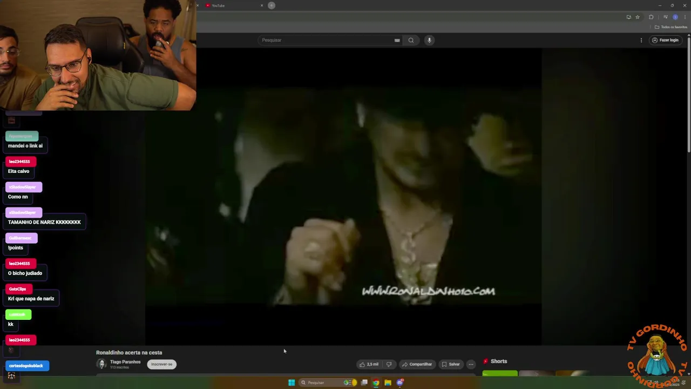Click the Windows taskbar Pesquisar search box

tap(328, 383)
